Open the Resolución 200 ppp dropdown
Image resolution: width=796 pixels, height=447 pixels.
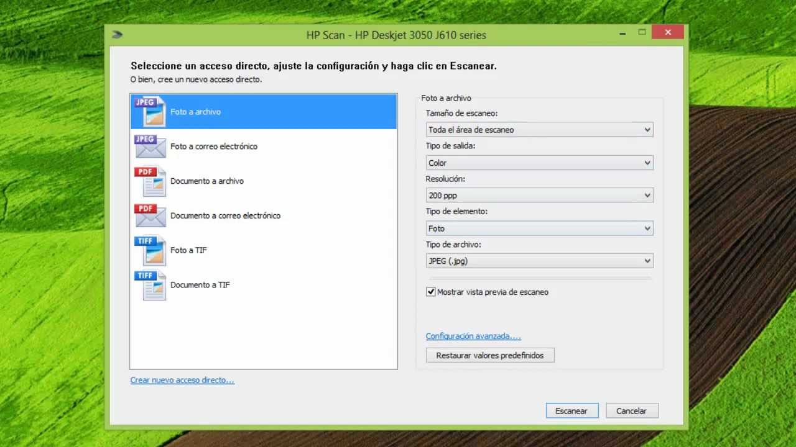point(539,196)
